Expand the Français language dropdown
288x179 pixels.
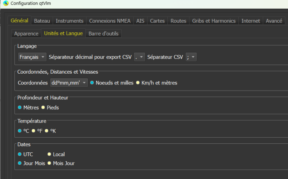[x=32, y=57]
